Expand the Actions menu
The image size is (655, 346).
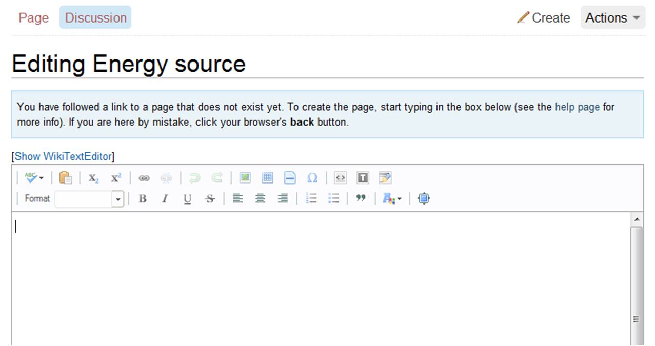(x=612, y=17)
